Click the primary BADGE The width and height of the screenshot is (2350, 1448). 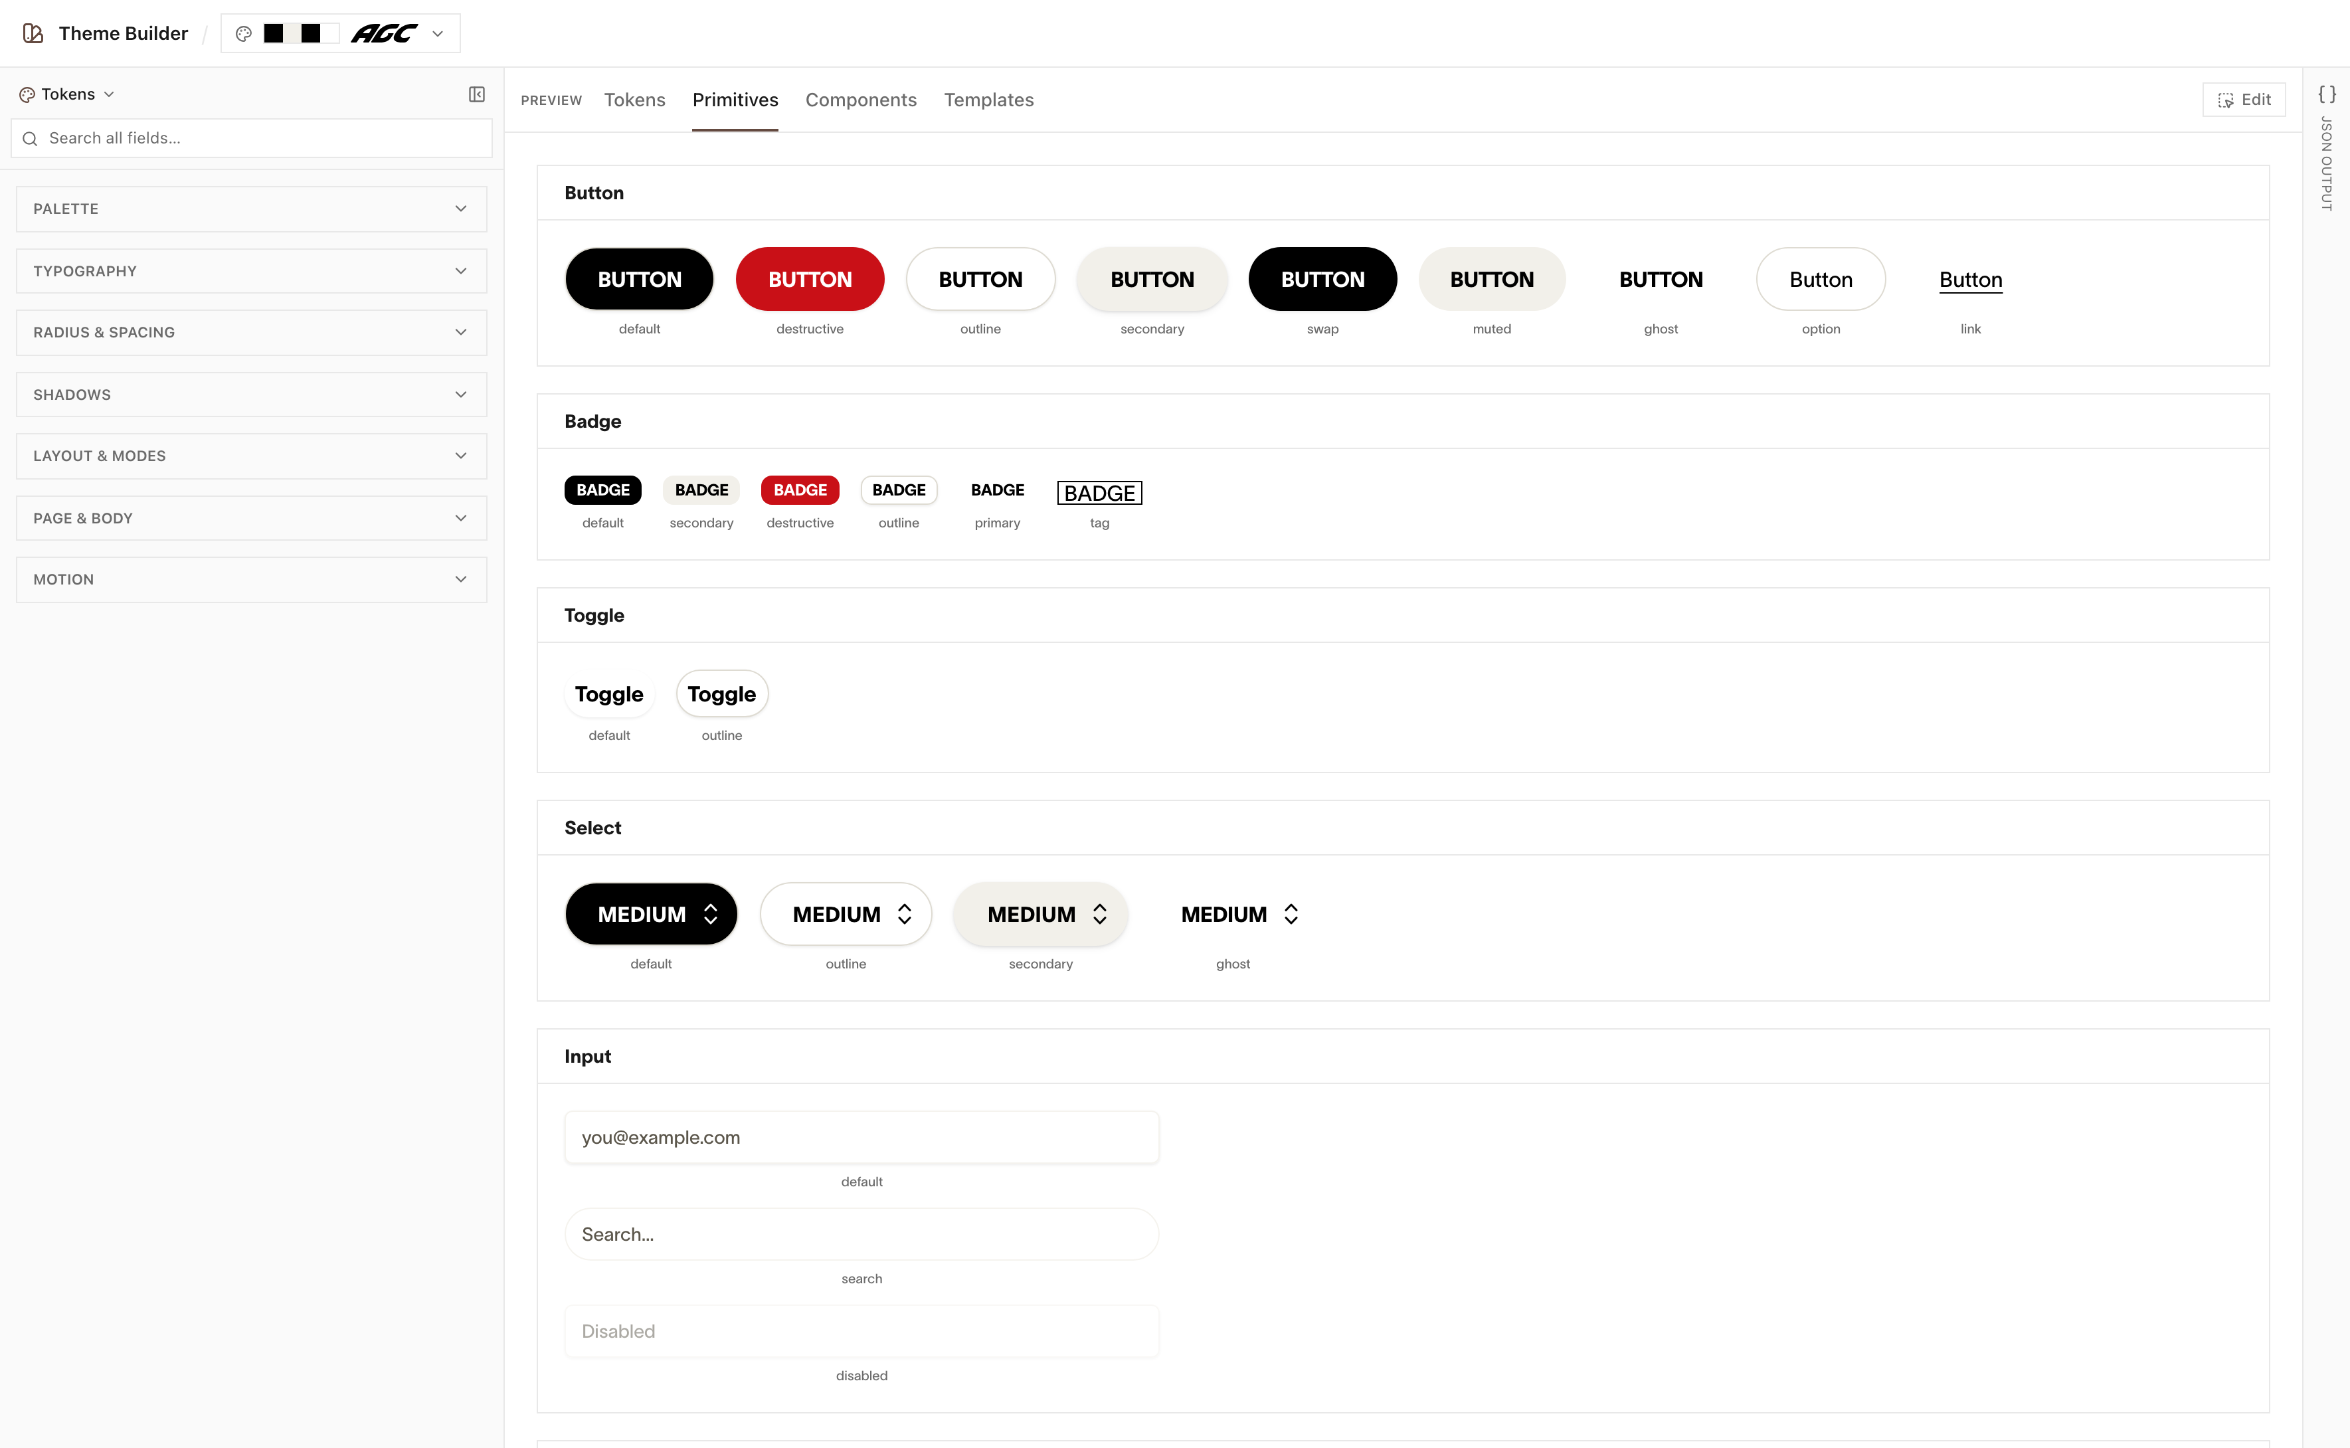998,490
